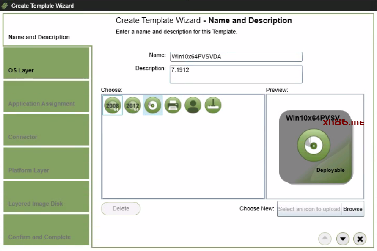Click into the Name text field
The height and width of the screenshot is (251, 377).
(236, 57)
